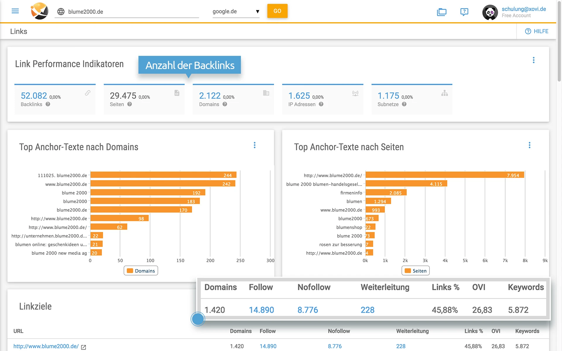Select the Subnetze indicator tile
The height and width of the screenshot is (351, 562).
coord(412,99)
